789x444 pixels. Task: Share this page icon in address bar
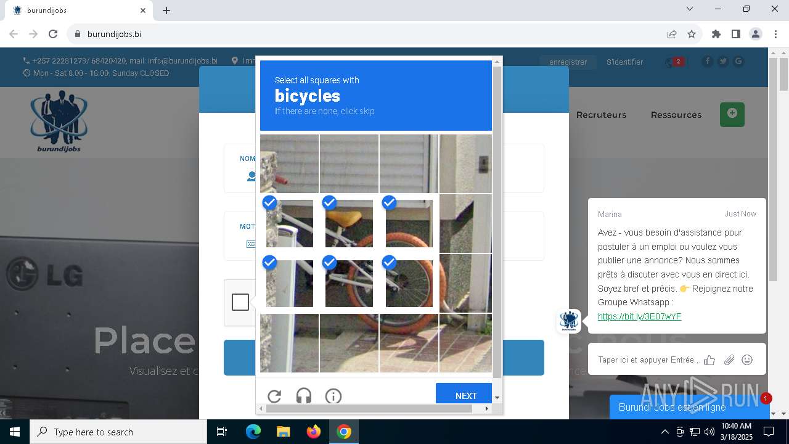(x=672, y=34)
